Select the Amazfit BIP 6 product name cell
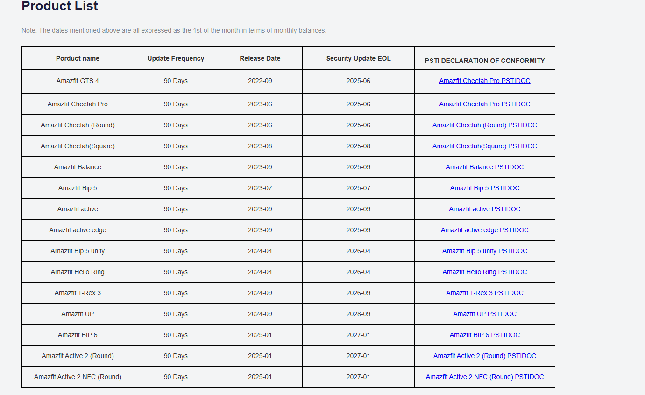Screen dimensions: 645x395 click(78, 335)
